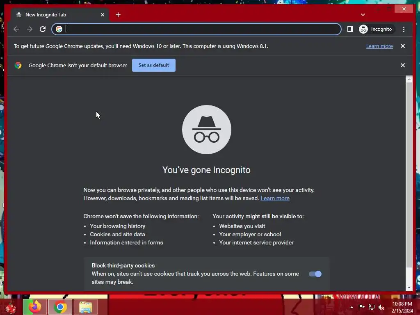Click "Information entered in forms" list item
The width and height of the screenshot is (420, 315).
(126, 242)
